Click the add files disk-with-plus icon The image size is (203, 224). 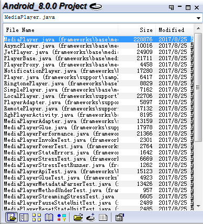(91, 217)
